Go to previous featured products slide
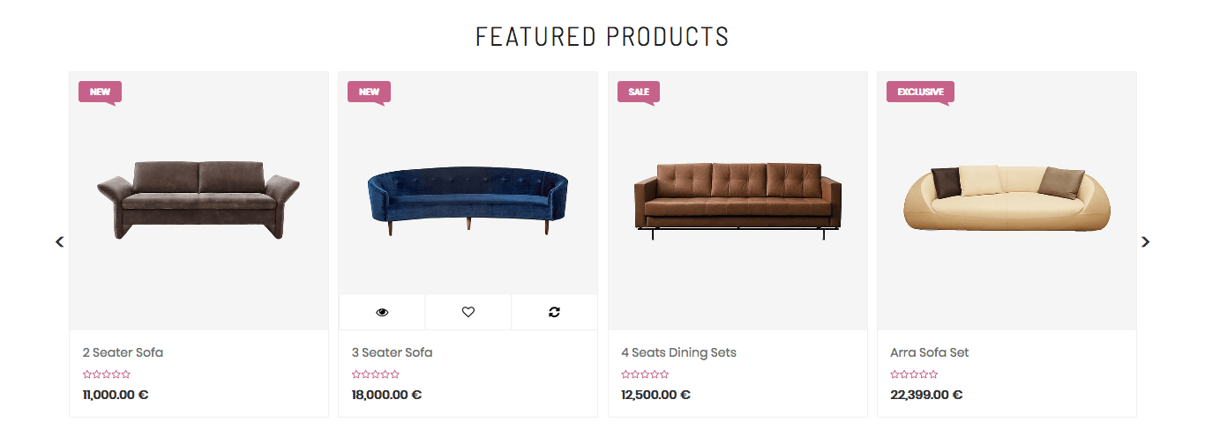1205x444 pixels. click(x=60, y=241)
